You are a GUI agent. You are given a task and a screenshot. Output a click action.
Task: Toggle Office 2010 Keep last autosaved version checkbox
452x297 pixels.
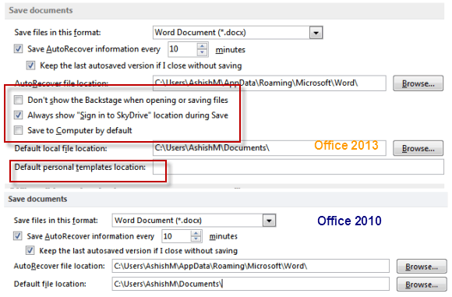(30, 250)
